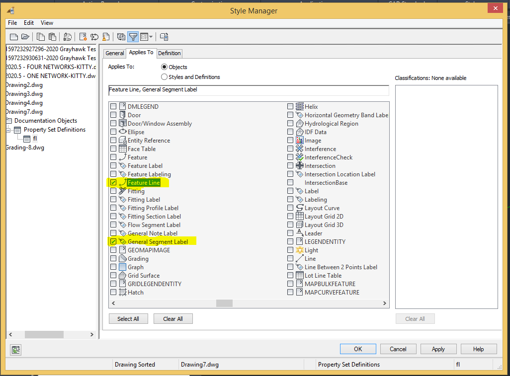Select Grading-8.dwg in the drawing tree
The width and height of the screenshot is (510, 376).
coord(25,148)
